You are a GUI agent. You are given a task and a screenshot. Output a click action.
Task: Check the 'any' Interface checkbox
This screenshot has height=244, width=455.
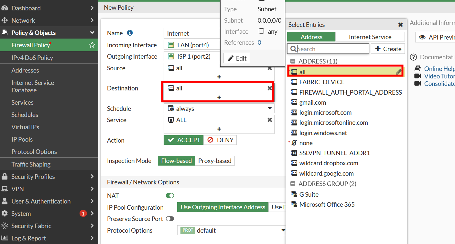pyautogui.click(x=261, y=31)
